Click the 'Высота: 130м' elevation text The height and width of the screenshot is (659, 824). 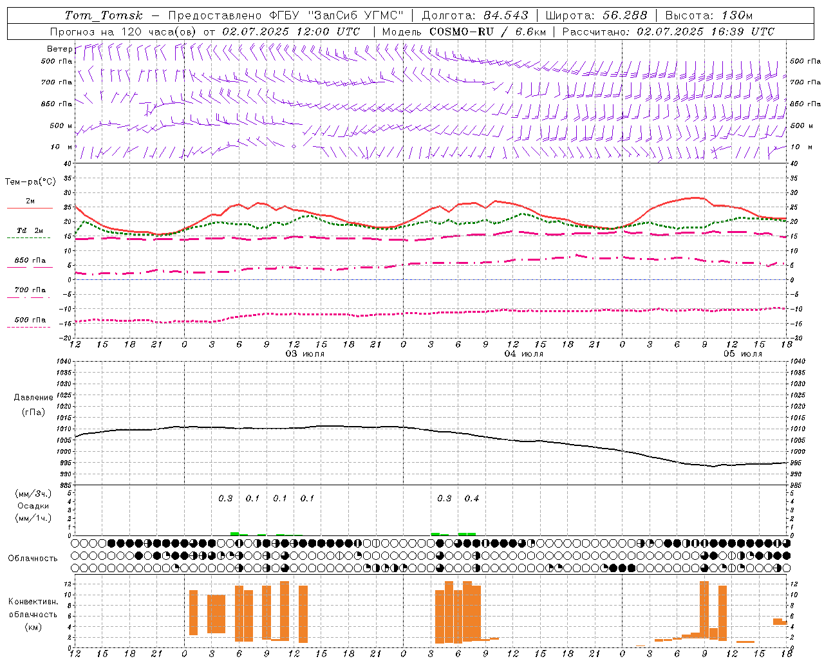pos(709,15)
